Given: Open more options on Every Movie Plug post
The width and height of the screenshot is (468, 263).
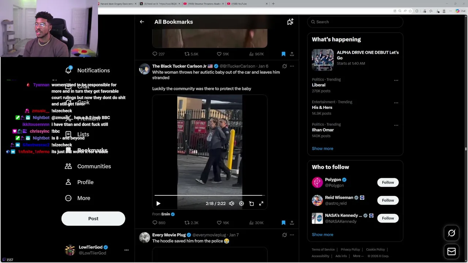Looking at the screenshot, I should [292, 235].
